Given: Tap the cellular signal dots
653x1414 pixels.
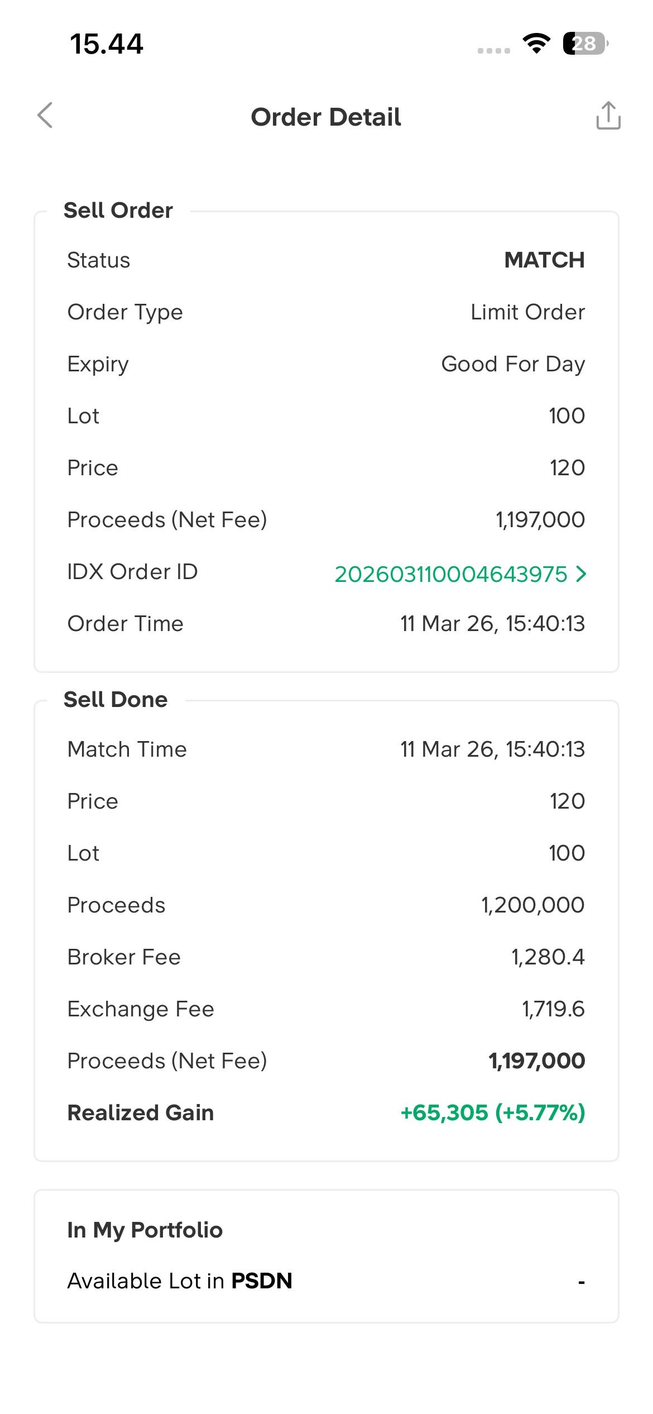Looking at the screenshot, I should click(493, 50).
